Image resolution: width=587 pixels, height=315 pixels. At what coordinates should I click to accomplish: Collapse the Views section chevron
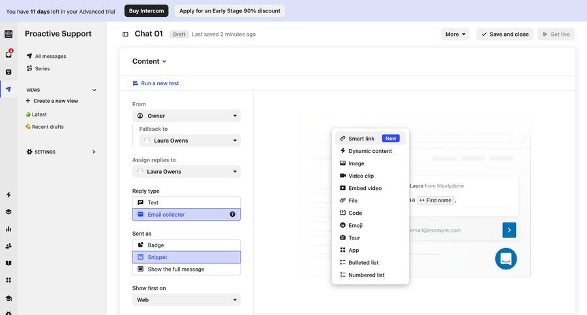click(x=95, y=90)
